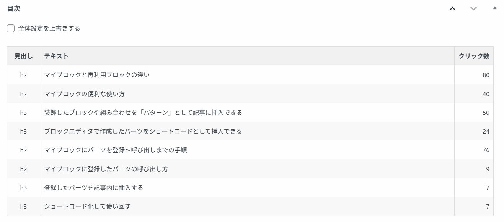Click the click count value 24
The width and height of the screenshot is (504, 222).
[486, 132]
